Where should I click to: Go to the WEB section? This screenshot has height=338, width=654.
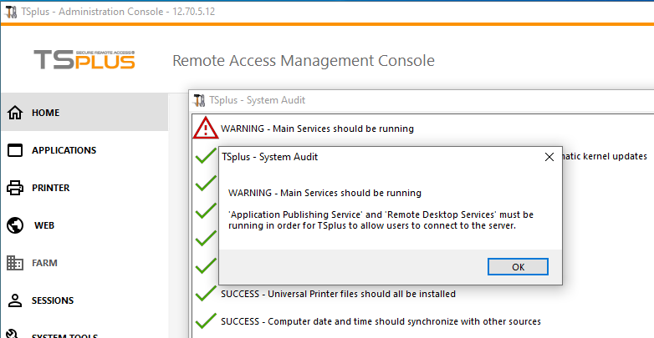click(44, 225)
